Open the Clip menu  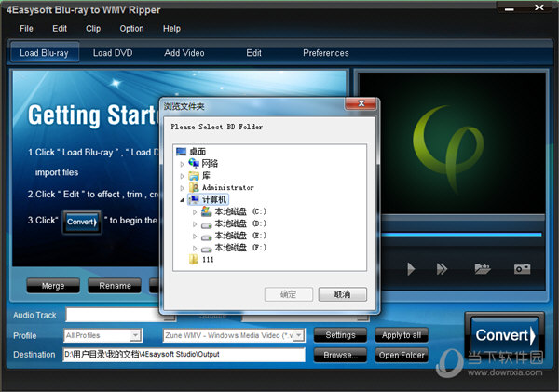[93, 29]
